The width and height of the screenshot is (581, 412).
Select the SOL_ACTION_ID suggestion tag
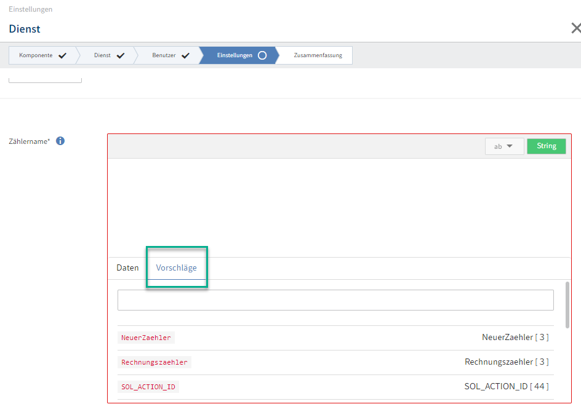pyautogui.click(x=150, y=387)
